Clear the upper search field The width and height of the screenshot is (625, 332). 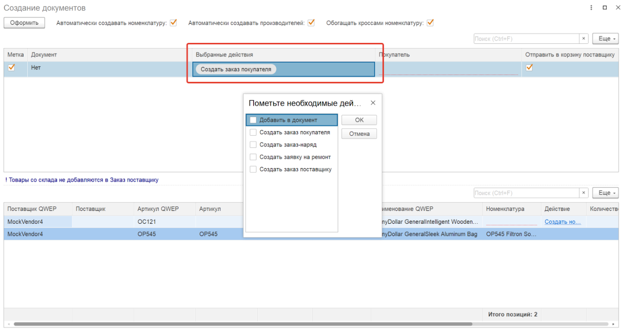coord(583,39)
